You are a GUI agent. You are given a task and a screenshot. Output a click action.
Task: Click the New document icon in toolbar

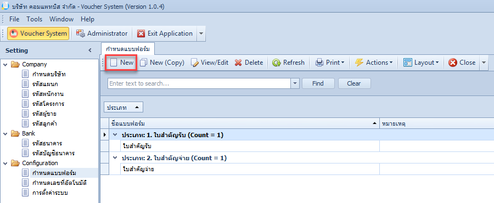[x=114, y=63]
